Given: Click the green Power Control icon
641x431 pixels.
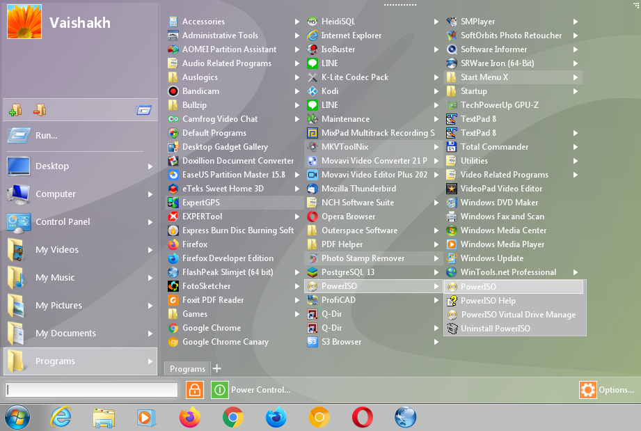Looking at the screenshot, I should pyautogui.click(x=220, y=390).
